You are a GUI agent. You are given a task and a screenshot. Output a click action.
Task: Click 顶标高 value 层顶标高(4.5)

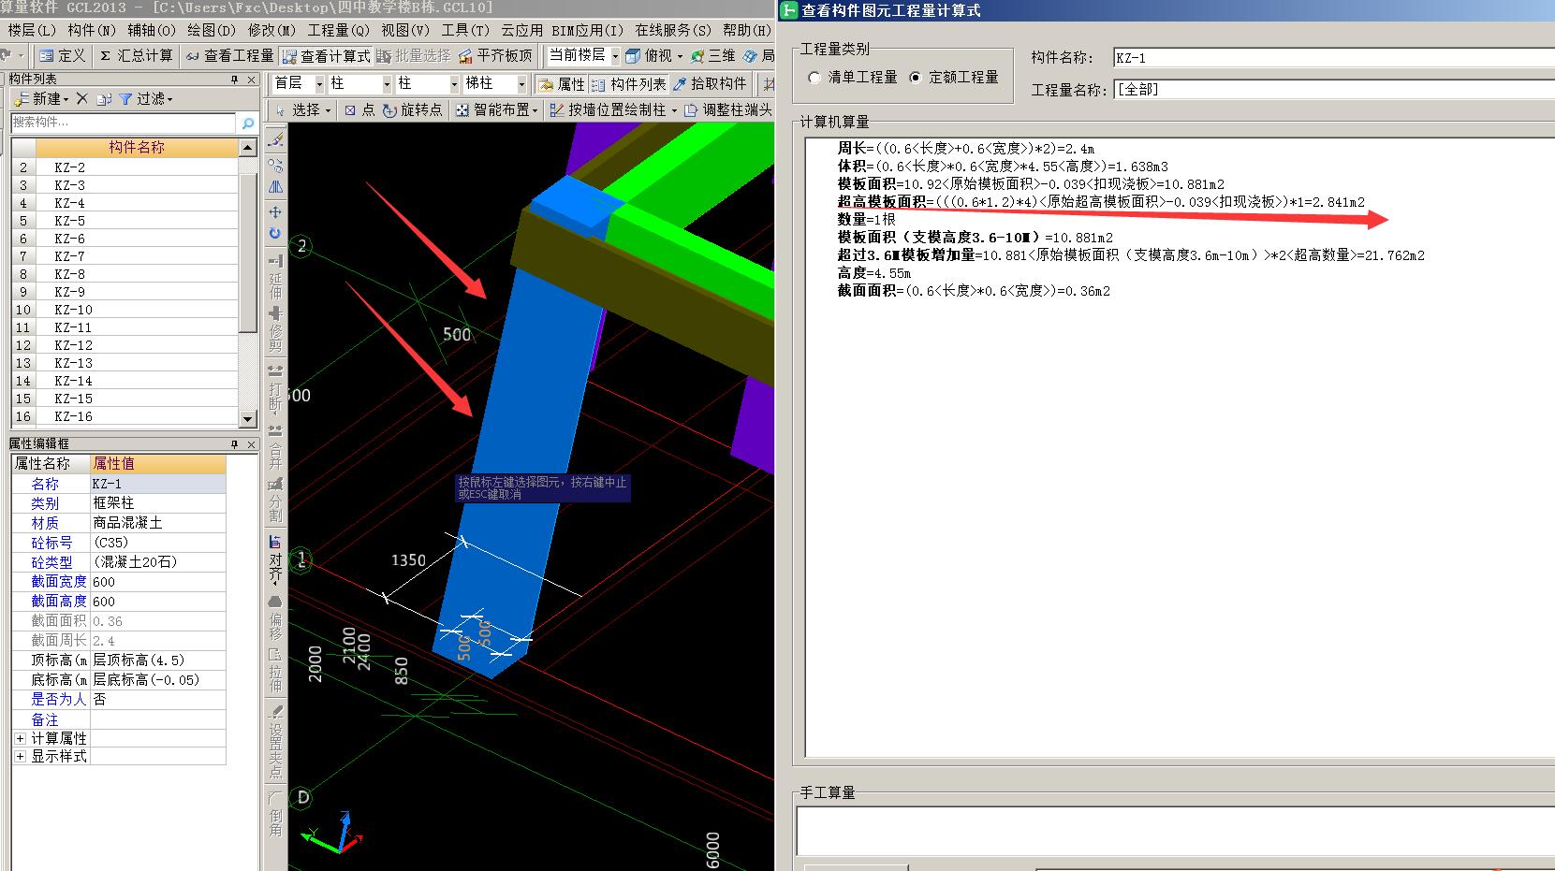[157, 661]
